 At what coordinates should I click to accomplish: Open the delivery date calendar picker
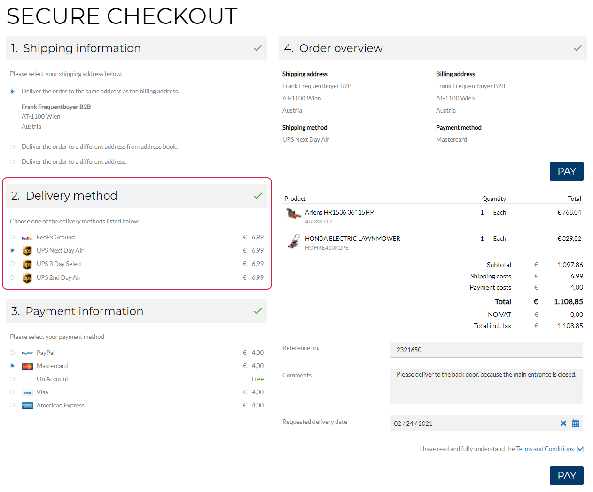pos(575,423)
